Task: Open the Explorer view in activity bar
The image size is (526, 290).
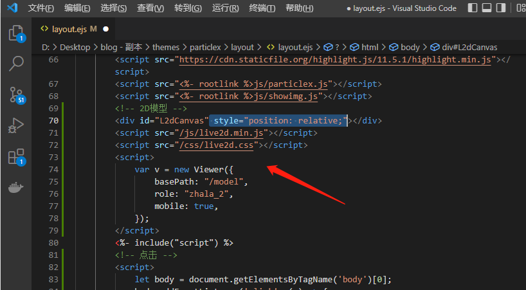Action: (16, 33)
